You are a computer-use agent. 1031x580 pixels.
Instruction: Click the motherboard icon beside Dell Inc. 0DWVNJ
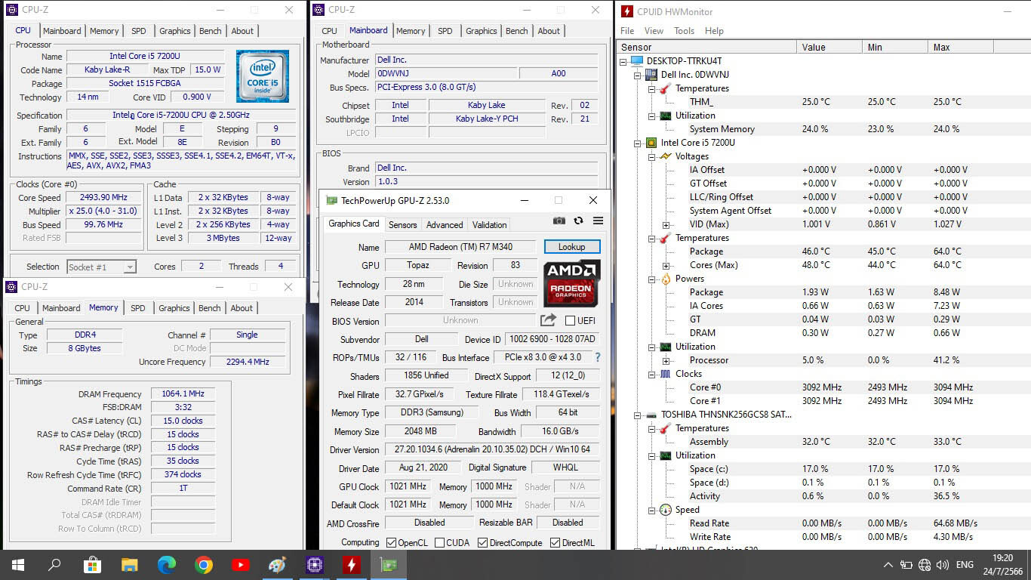coord(651,75)
